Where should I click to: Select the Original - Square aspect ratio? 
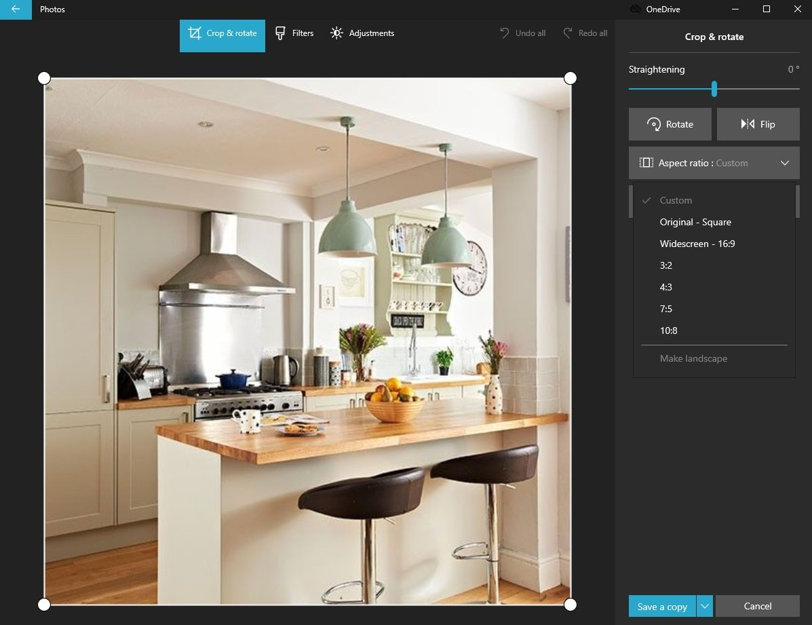pyautogui.click(x=695, y=222)
